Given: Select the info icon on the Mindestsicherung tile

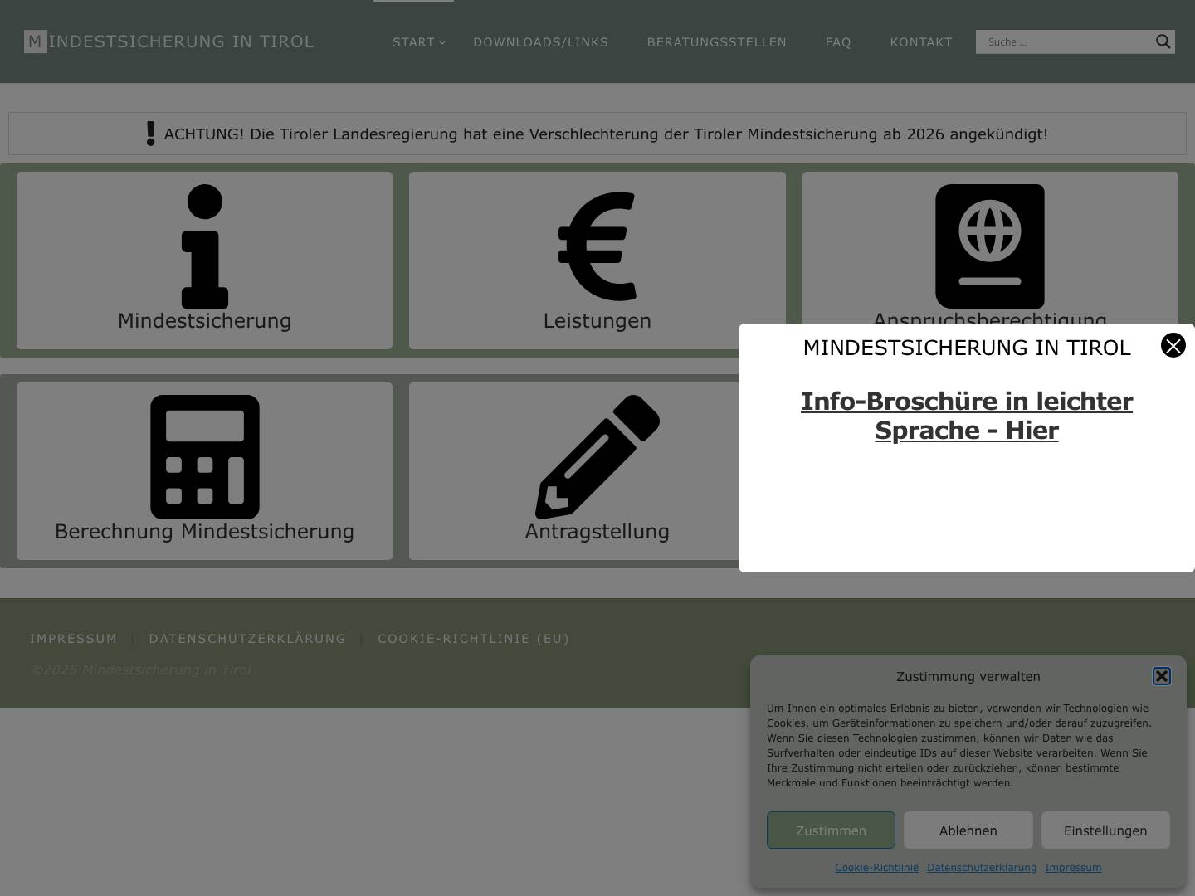Looking at the screenshot, I should click(x=204, y=246).
